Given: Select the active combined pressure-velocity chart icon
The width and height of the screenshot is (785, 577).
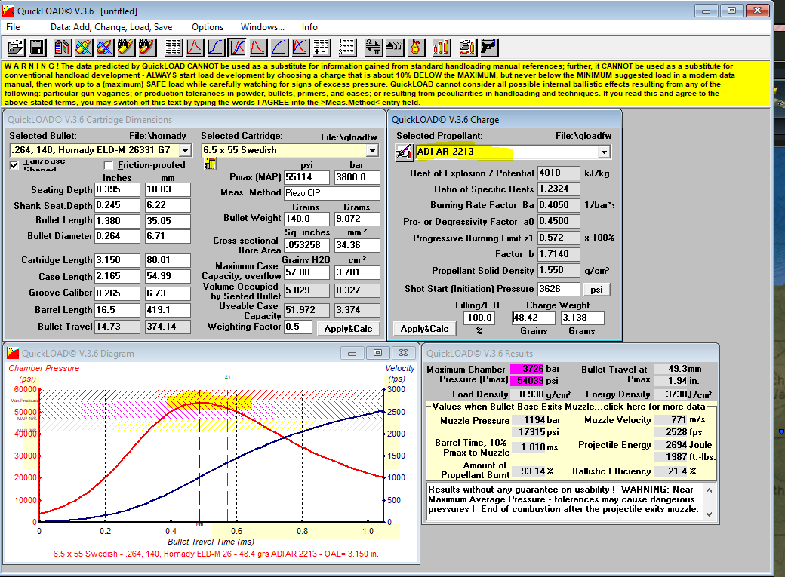Looking at the screenshot, I should (237, 48).
